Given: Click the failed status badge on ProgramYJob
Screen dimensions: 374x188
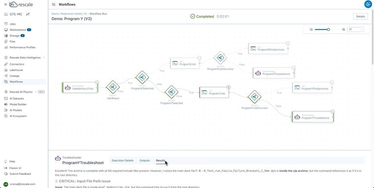Looking at the screenshot, I should (229, 87).
